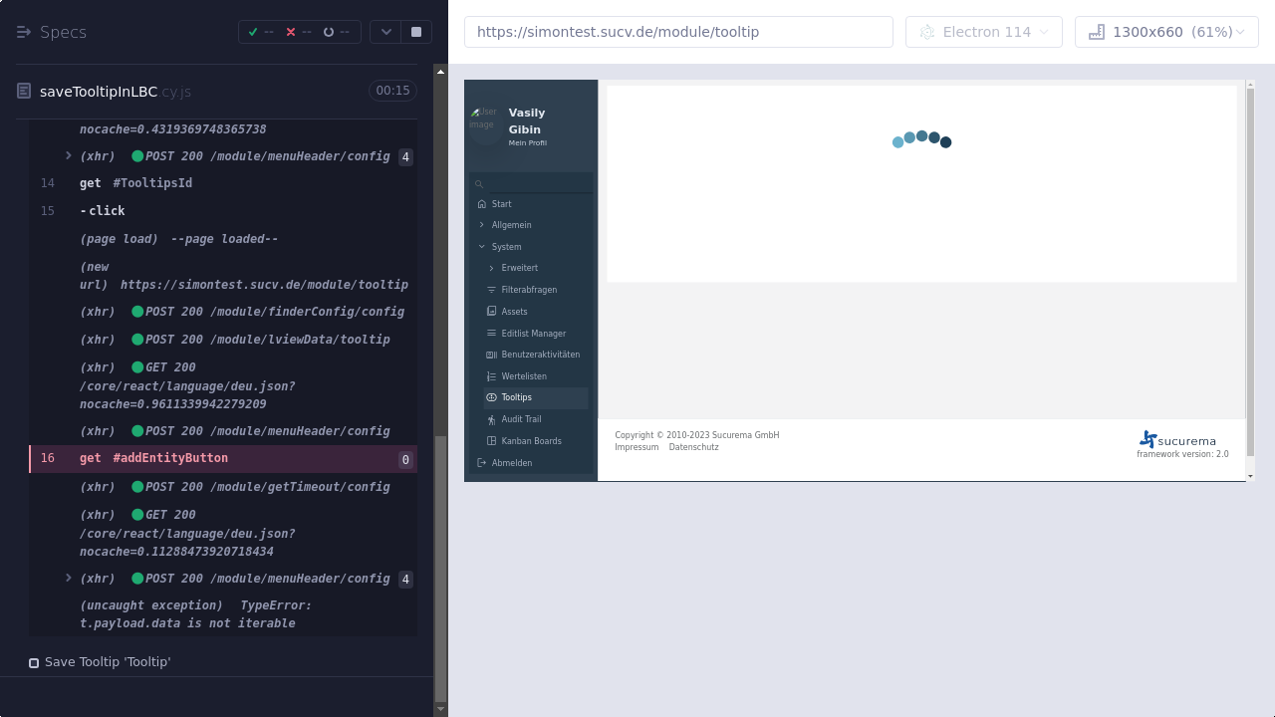Expand the grouped menuHeader/config XHR entries
The width and height of the screenshot is (1275, 717).
point(69,579)
